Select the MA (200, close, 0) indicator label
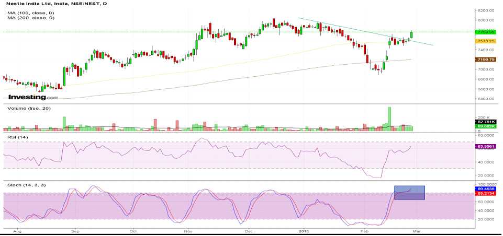Image resolution: width=503 pixels, height=236 pixels. click(x=31, y=18)
